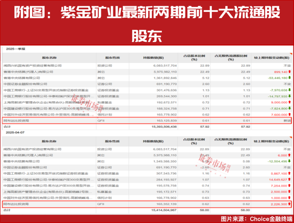Click the 占总股本比例(%) header in the 2025一季报 table
This screenshot has width=294, height=223.
click(194, 58)
